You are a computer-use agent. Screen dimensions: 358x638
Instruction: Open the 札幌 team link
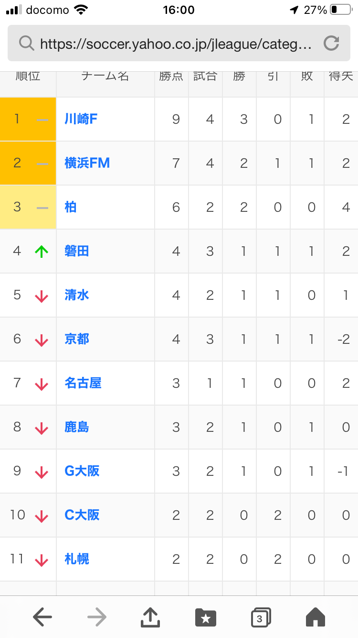coord(77,559)
